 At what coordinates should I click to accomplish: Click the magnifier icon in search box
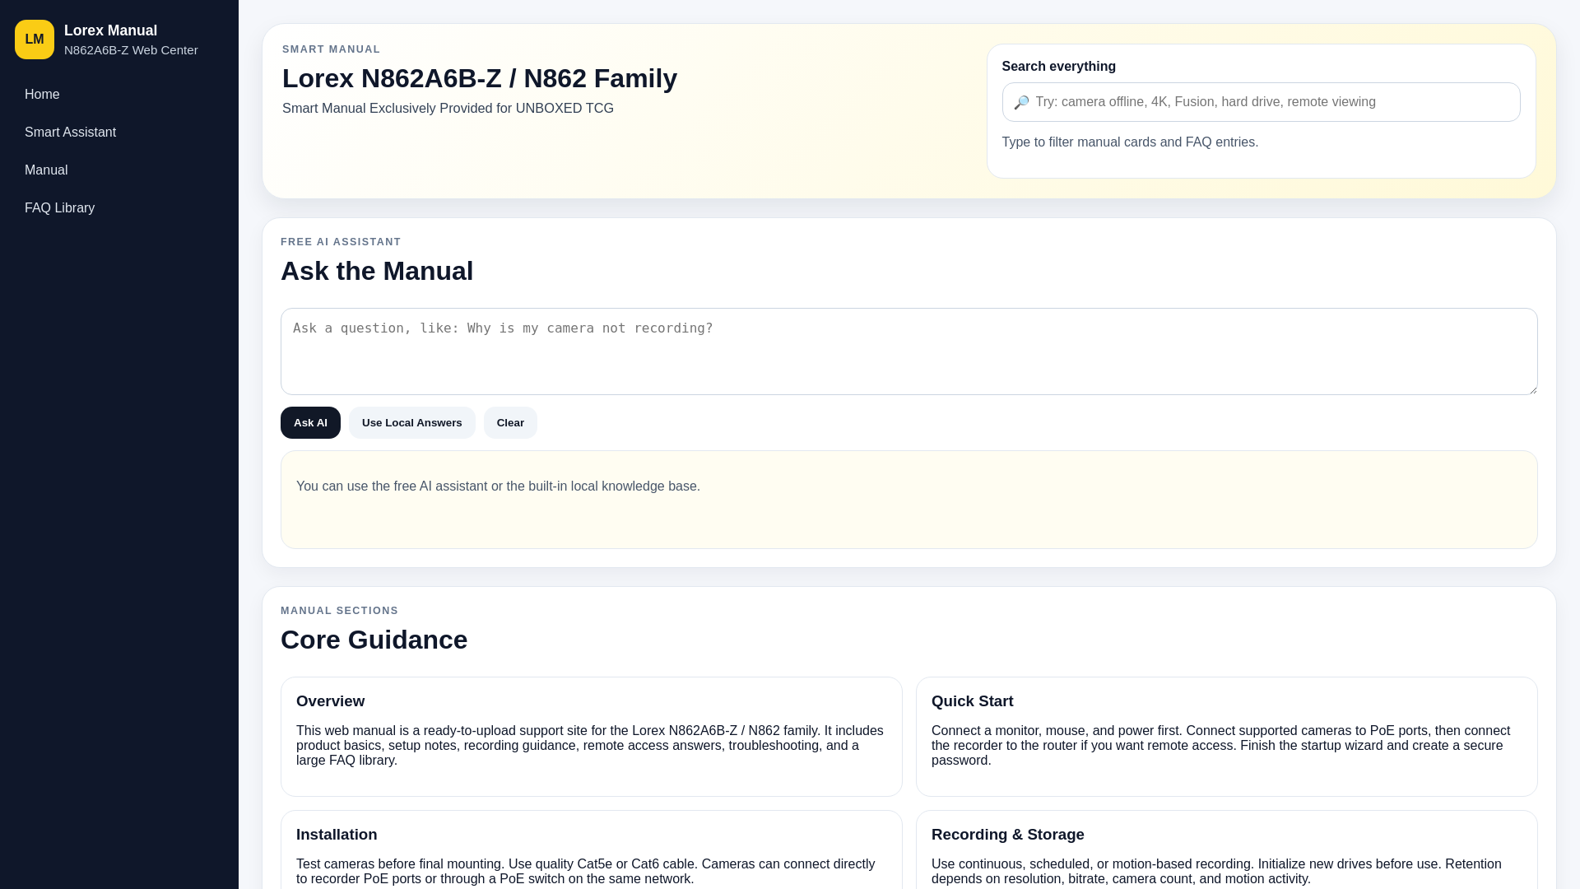click(1021, 102)
